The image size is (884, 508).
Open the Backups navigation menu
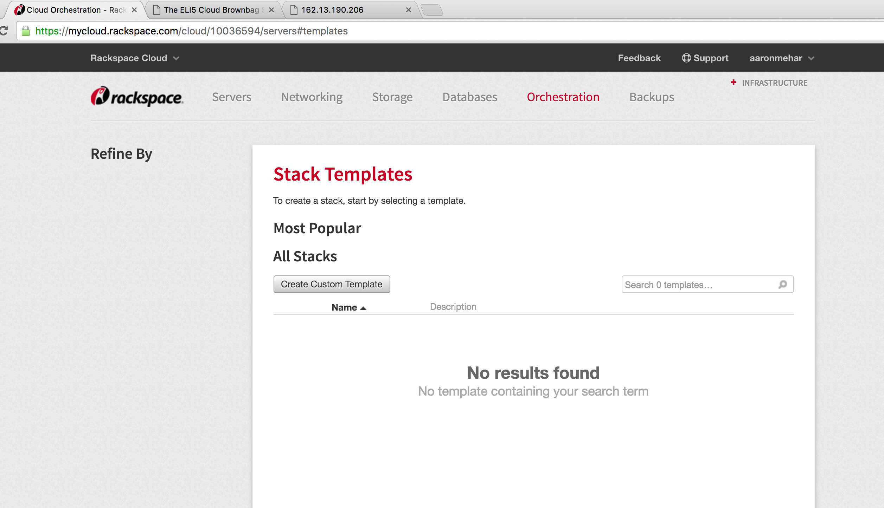(652, 97)
